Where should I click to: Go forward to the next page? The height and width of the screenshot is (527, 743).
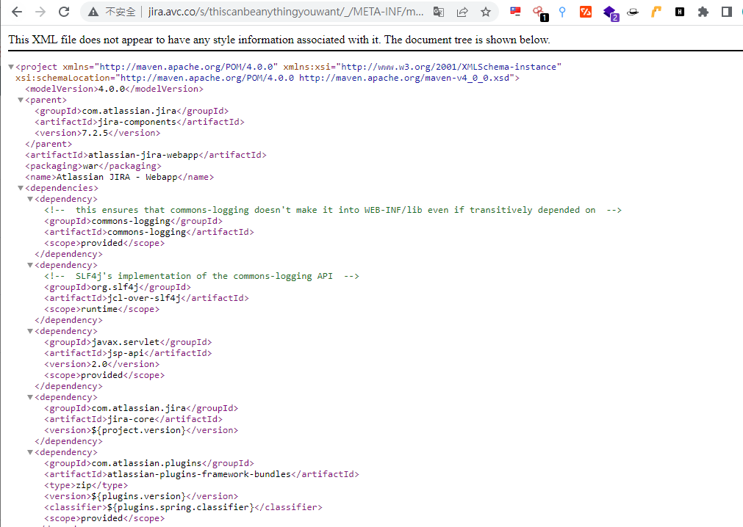click(x=40, y=12)
